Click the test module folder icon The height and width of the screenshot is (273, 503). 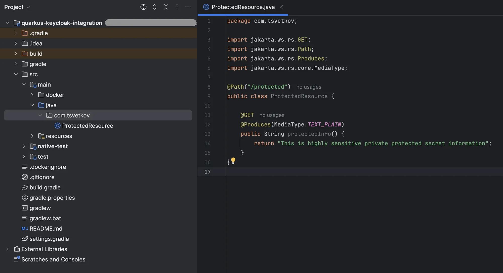[33, 157]
